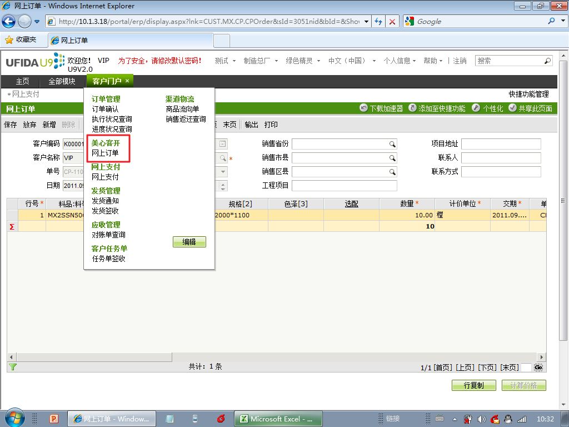This screenshot has height=427, width=569.
Task: Select 进度状况查询 menu entry
Action: click(x=112, y=129)
